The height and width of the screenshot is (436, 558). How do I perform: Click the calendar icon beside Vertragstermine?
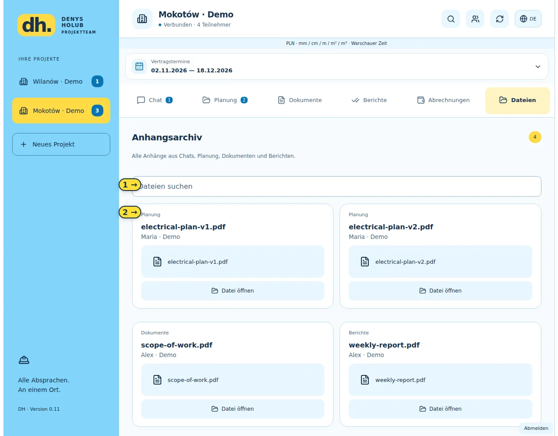point(139,66)
